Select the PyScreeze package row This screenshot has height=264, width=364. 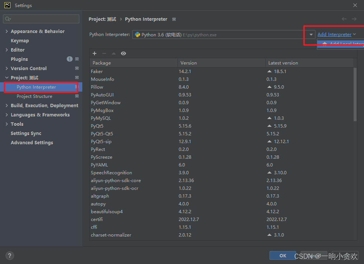click(x=222, y=157)
